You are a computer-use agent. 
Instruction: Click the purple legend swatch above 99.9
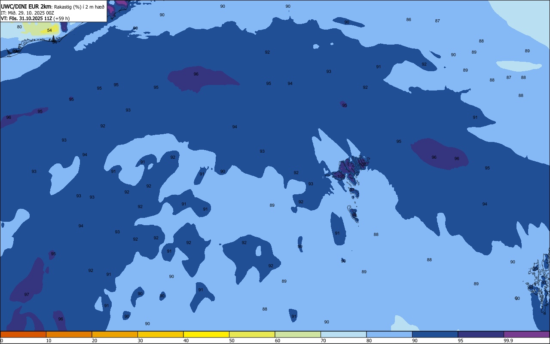click(526, 334)
